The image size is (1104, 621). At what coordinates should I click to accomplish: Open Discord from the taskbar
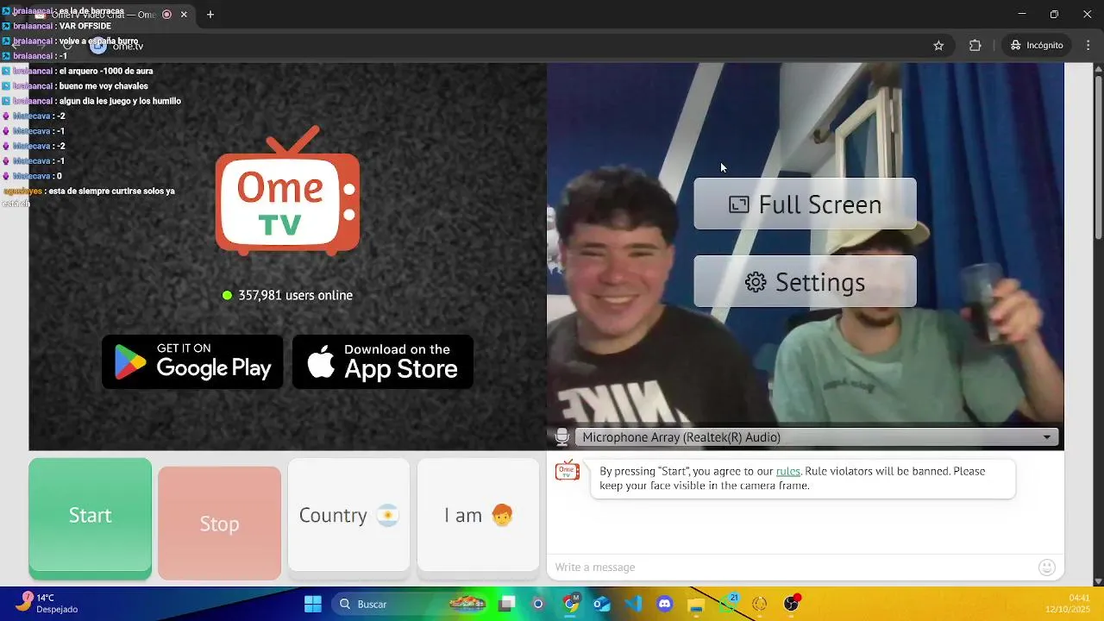pyautogui.click(x=665, y=604)
